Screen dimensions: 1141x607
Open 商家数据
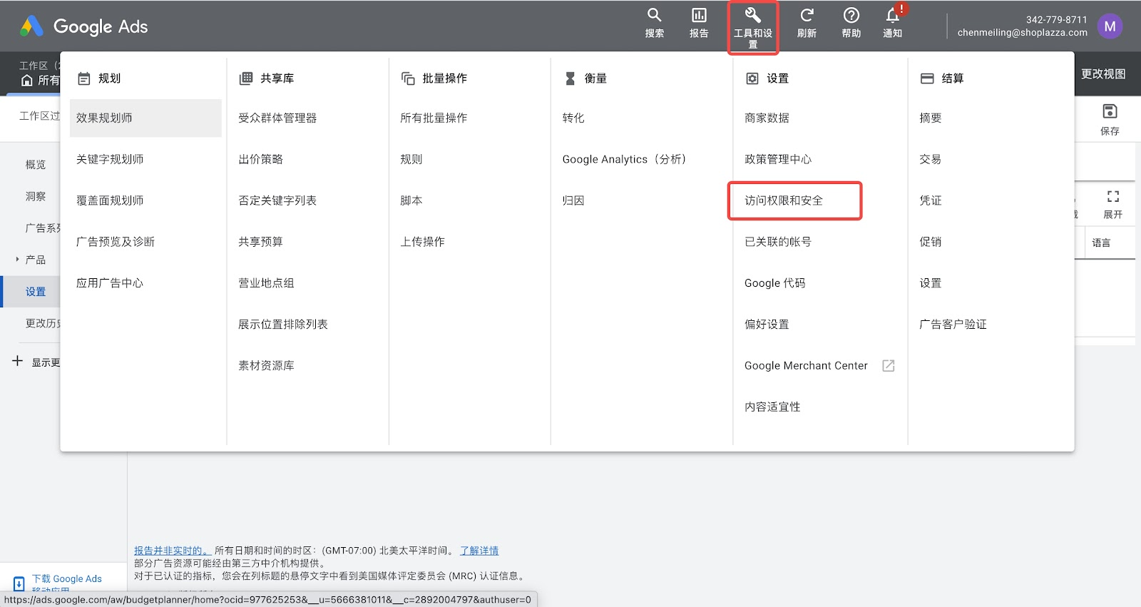[x=767, y=118]
